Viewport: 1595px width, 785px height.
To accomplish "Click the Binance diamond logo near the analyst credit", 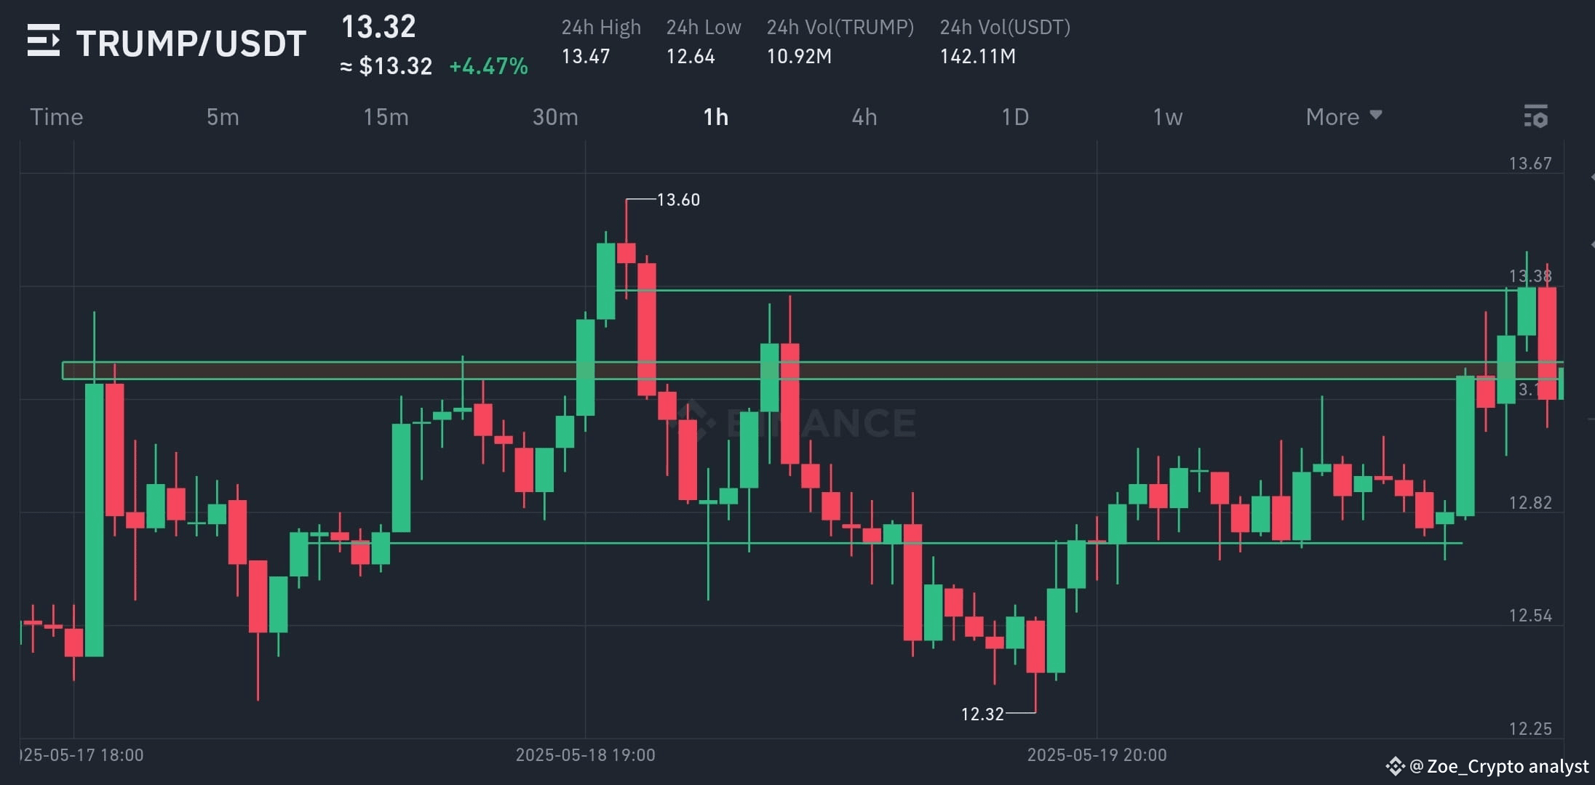I will [x=1395, y=767].
